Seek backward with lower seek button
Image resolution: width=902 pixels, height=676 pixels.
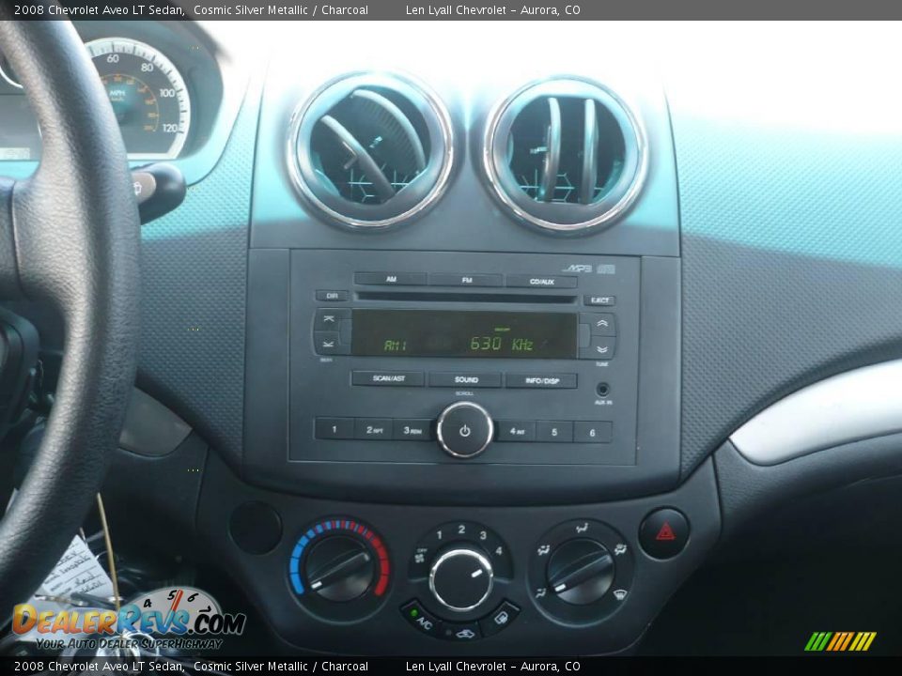(328, 344)
